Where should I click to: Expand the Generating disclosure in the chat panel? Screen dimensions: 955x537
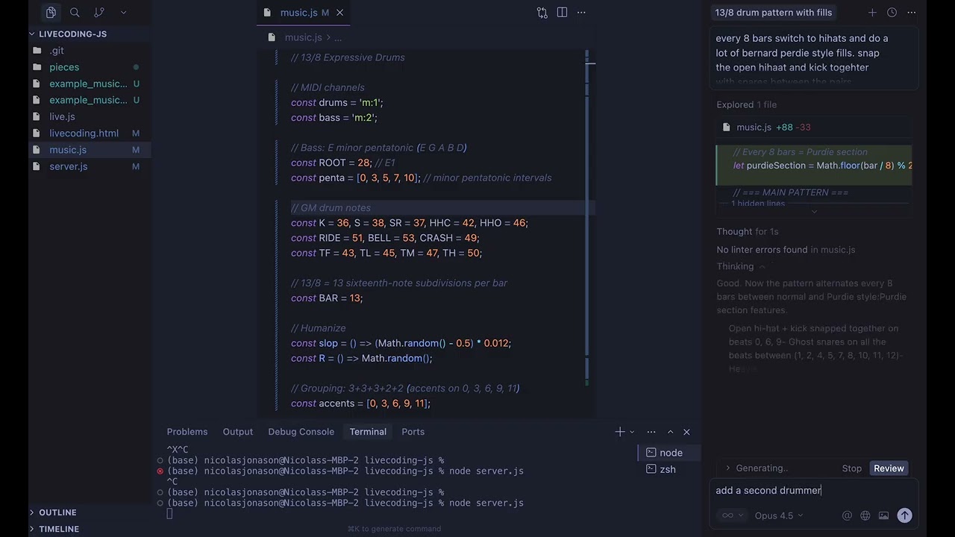click(x=728, y=468)
